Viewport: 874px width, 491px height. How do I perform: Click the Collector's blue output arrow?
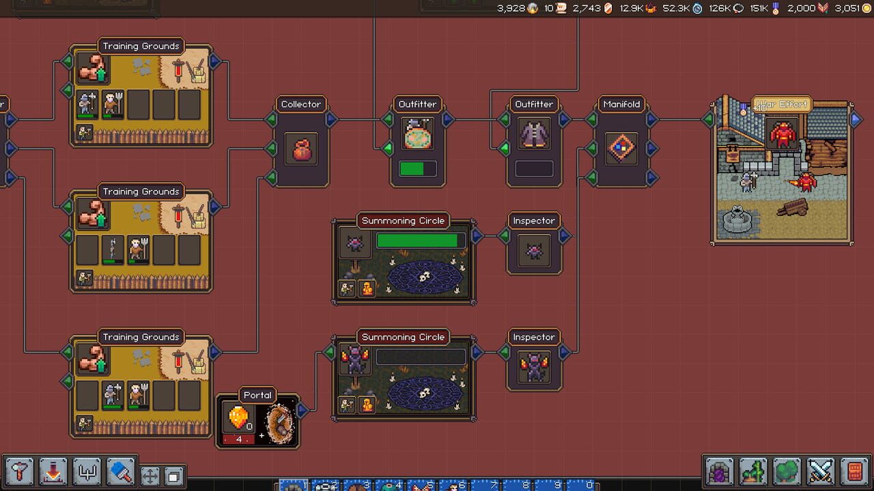pyautogui.click(x=331, y=119)
